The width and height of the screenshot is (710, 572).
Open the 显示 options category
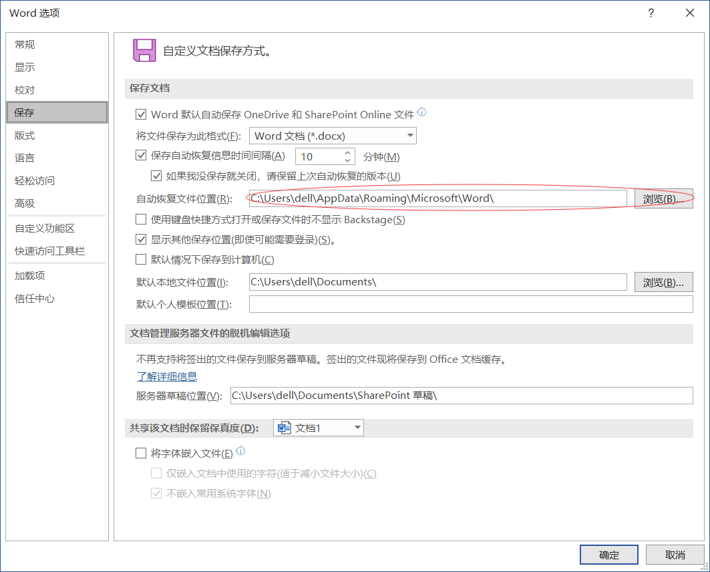coord(57,67)
